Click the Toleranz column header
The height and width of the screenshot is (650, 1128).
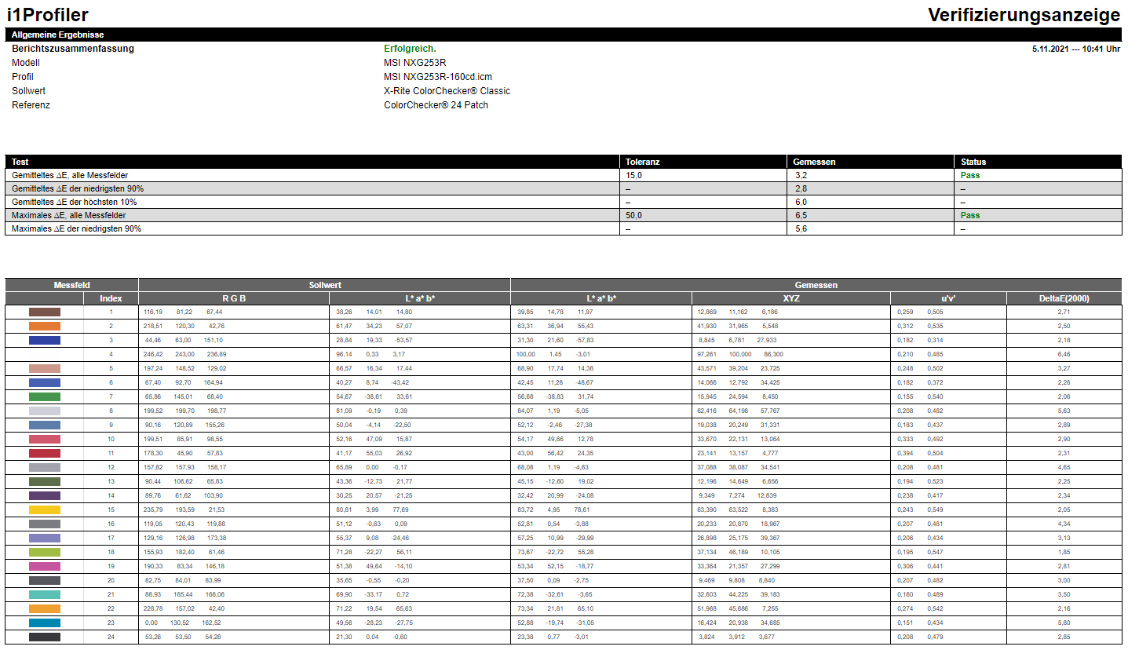click(643, 162)
